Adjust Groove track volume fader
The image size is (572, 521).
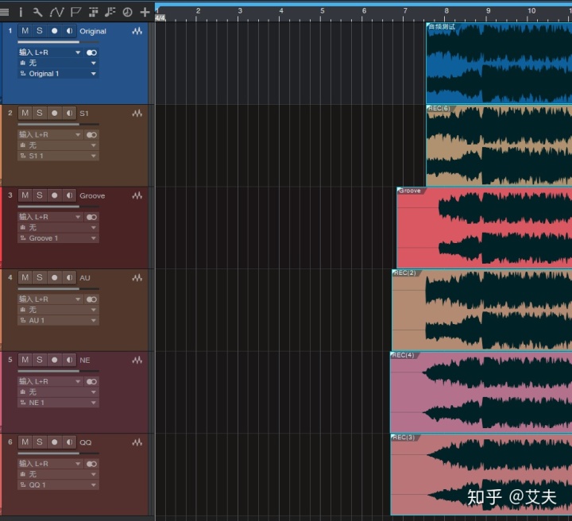click(58, 206)
